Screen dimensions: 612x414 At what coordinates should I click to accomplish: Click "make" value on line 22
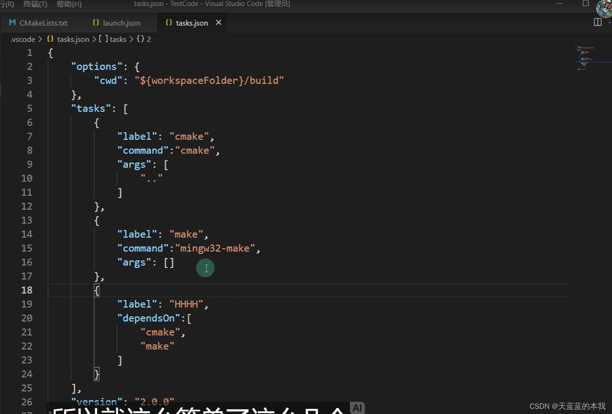coord(157,346)
